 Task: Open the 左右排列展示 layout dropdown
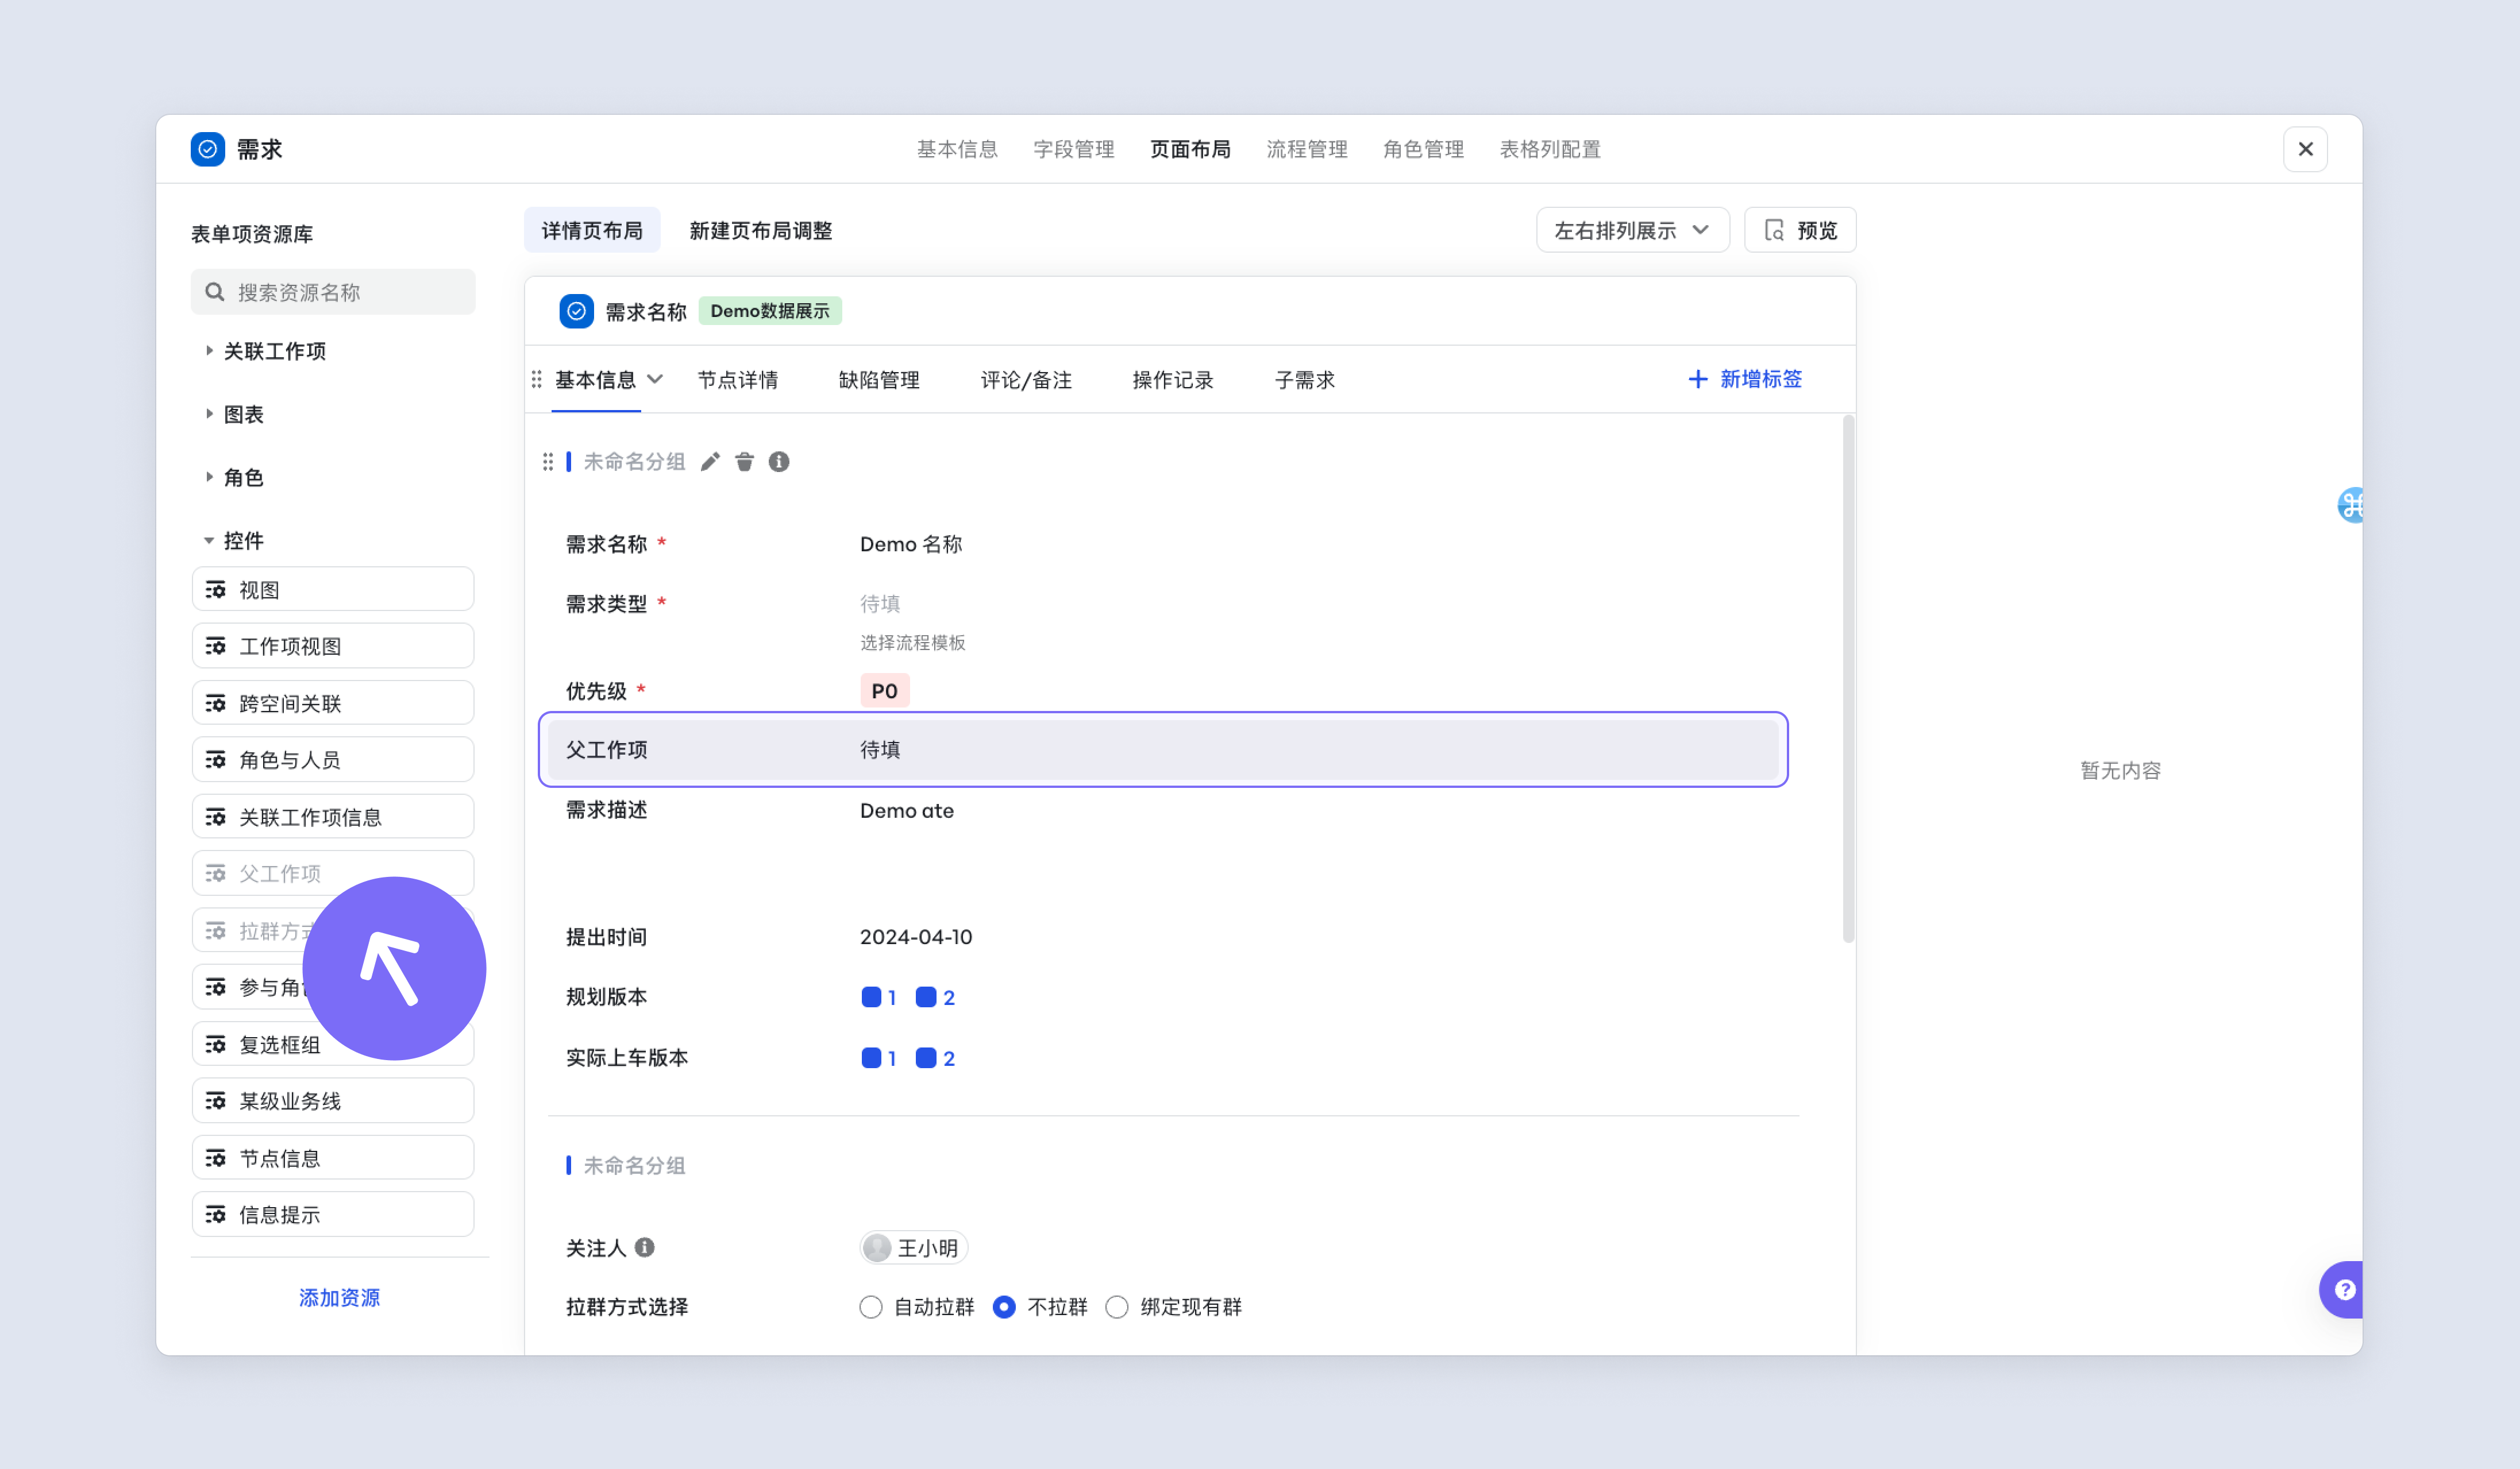1632,231
